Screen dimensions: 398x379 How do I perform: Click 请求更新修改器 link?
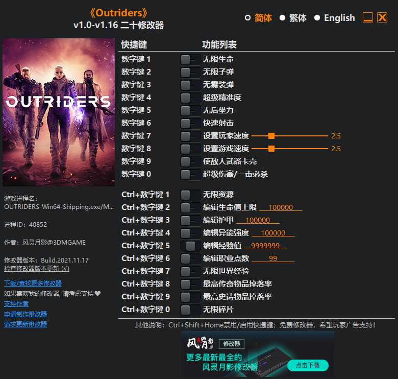(x=26, y=324)
